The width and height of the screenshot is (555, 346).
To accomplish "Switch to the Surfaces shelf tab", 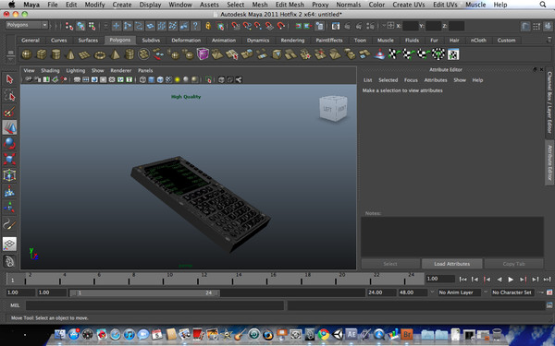I will point(88,41).
